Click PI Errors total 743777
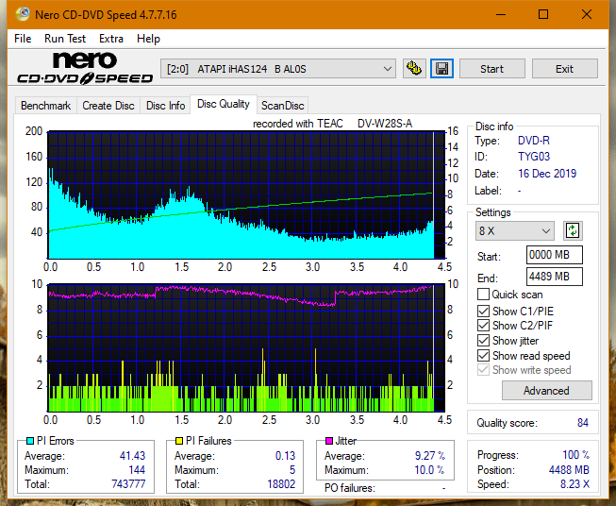 (128, 483)
